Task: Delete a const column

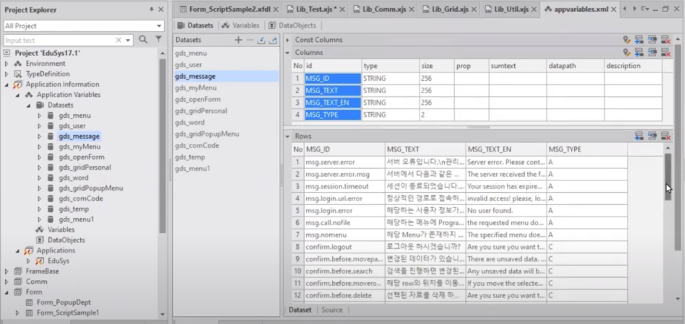Action: 666,40
